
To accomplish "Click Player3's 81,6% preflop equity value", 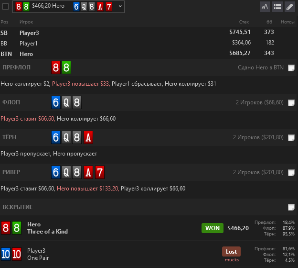I will point(288,249).
